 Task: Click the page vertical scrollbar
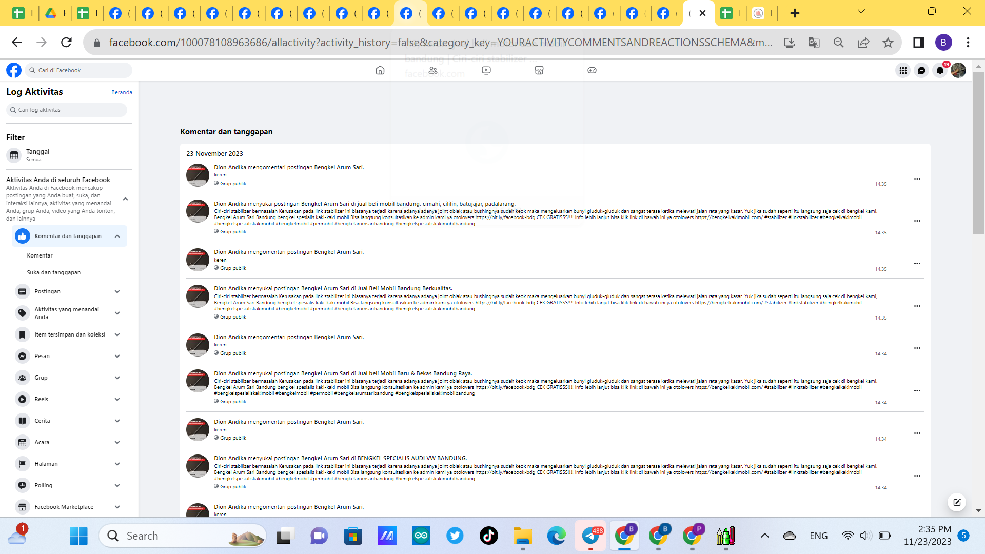tap(978, 154)
